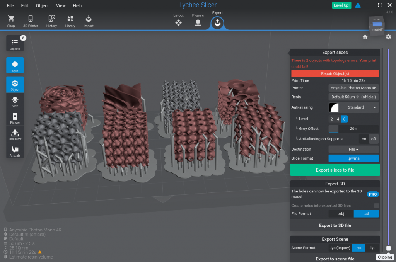Click the topology errors warning text
This screenshot has height=262, width=396.
pyautogui.click(x=334, y=63)
